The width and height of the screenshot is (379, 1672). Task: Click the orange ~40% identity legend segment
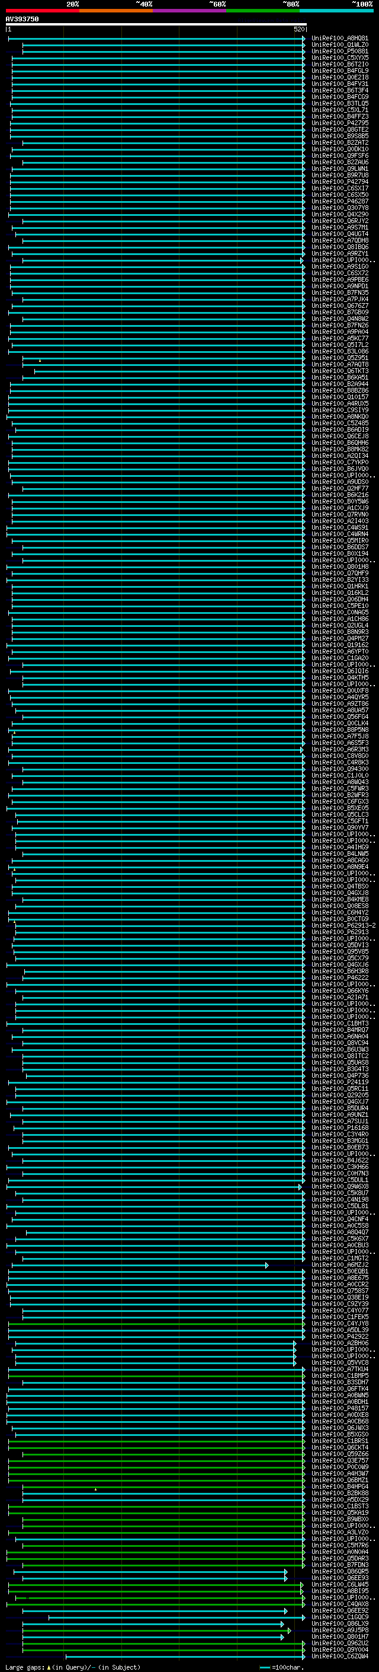tap(116, 11)
